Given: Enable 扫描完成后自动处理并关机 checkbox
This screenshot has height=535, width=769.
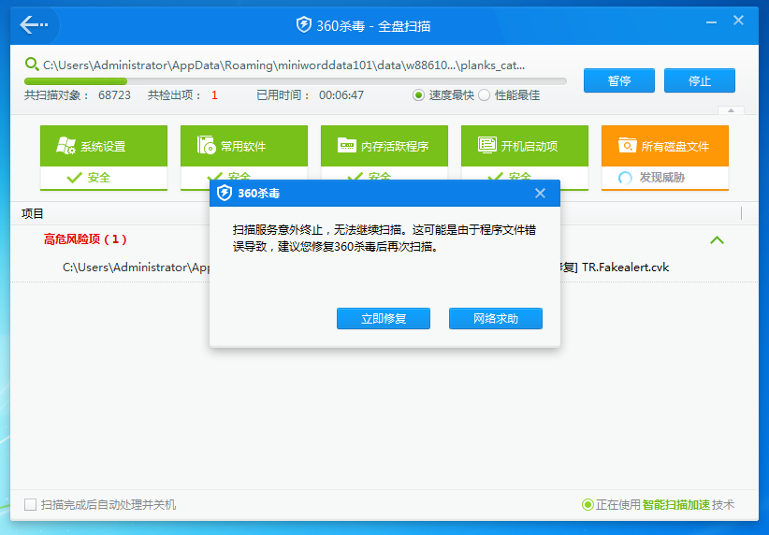Looking at the screenshot, I should (x=31, y=504).
